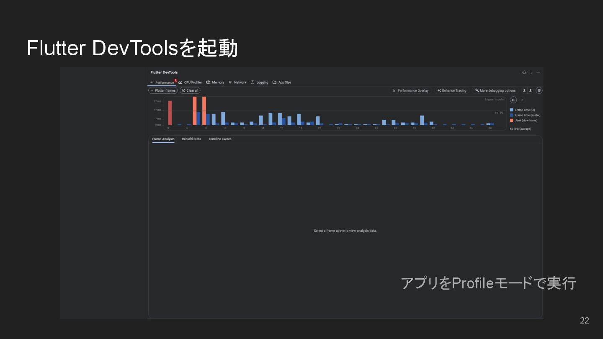Image resolution: width=603 pixels, height=339 pixels.
Task: Click the Flutter DevTools title
Action: click(164, 72)
